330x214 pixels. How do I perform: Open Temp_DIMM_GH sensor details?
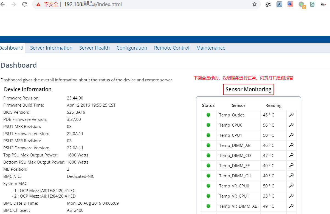pyautogui.click(x=291, y=176)
